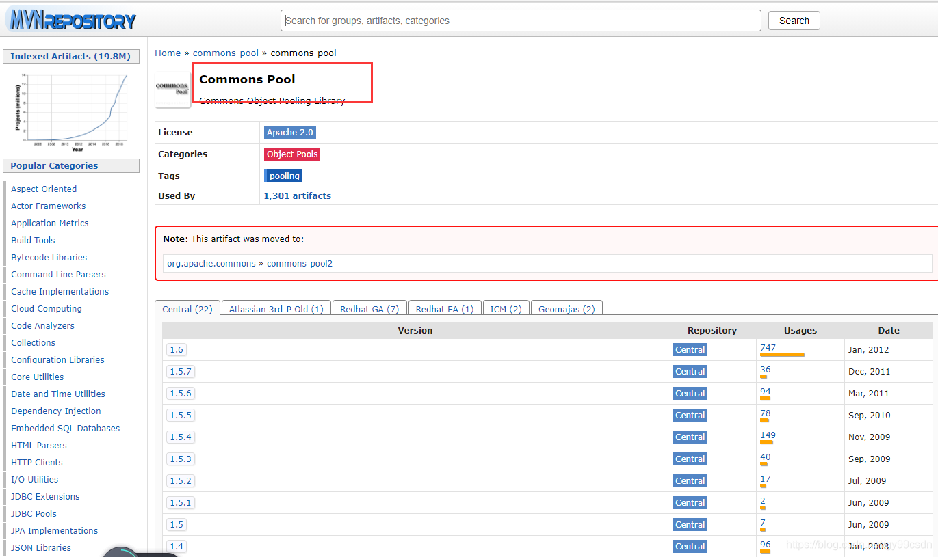Open the Collections category
This screenshot has height=557, width=938.
34,342
